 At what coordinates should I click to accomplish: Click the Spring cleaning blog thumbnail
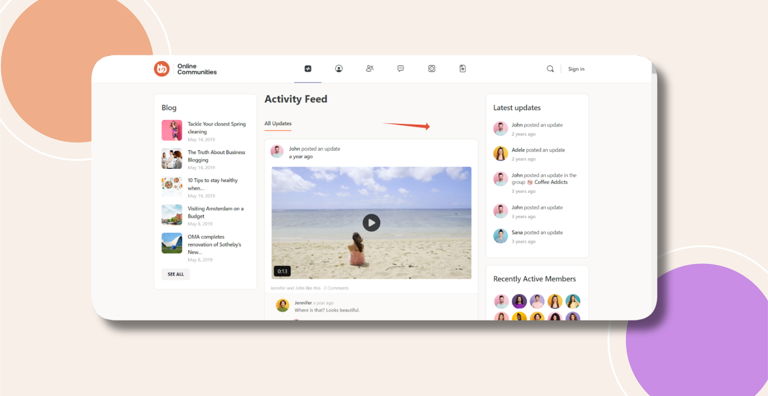tap(172, 130)
